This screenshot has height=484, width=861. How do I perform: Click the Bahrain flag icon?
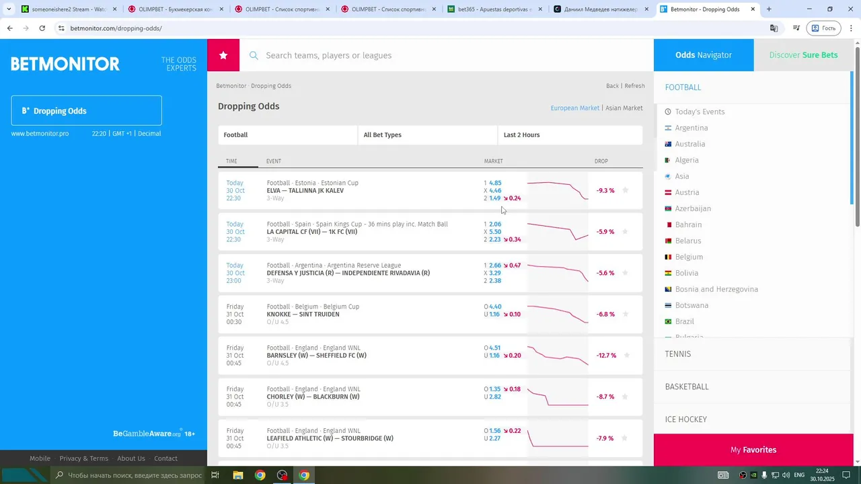coord(668,225)
